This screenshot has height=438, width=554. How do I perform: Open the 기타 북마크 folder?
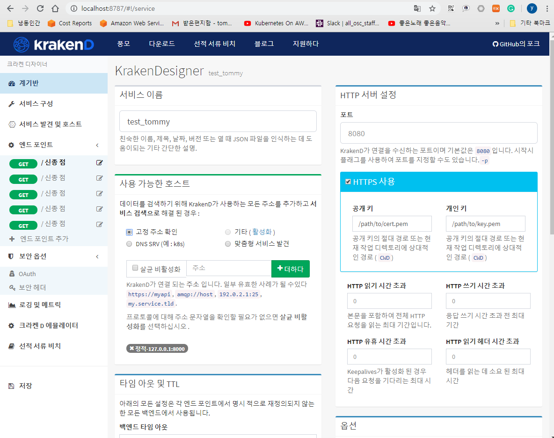click(530, 23)
